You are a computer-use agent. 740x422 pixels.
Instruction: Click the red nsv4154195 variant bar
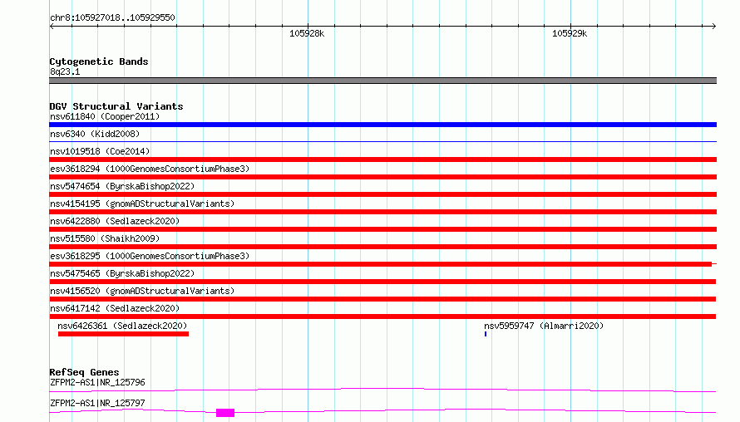(x=382, y=212)
